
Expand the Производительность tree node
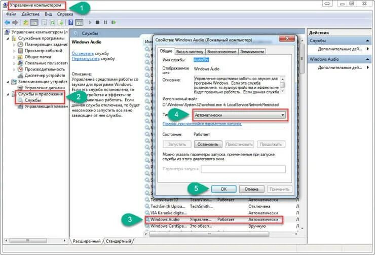coord(14,69)
